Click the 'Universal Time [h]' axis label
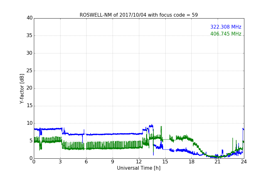Screen dimensions: 271x181 pos(139,168)
